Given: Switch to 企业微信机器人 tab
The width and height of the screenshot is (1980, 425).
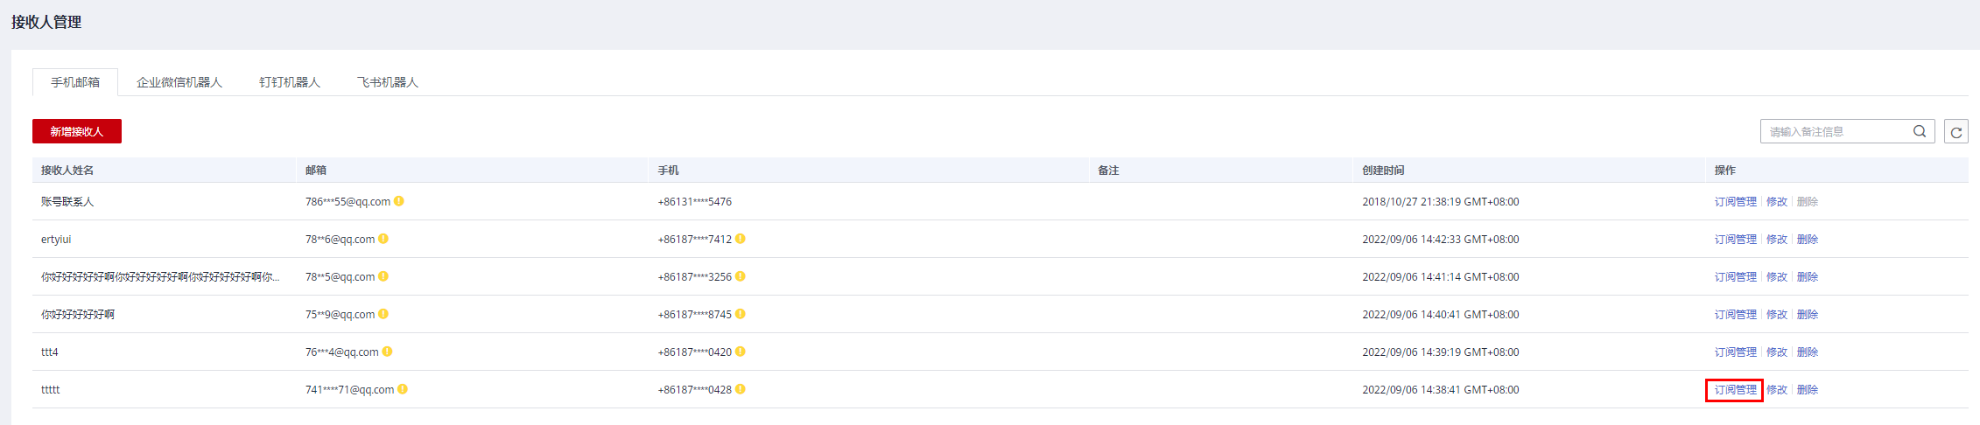Looking at the screenshot, I should [179, 82].
